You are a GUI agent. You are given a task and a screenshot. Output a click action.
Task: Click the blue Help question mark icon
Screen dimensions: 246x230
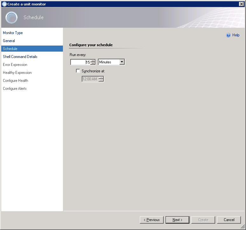(228, 35)
